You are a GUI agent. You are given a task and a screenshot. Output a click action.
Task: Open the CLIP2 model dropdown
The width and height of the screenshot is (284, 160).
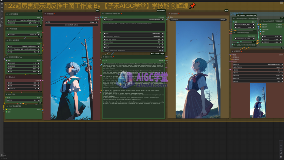[x=24, y=49]
